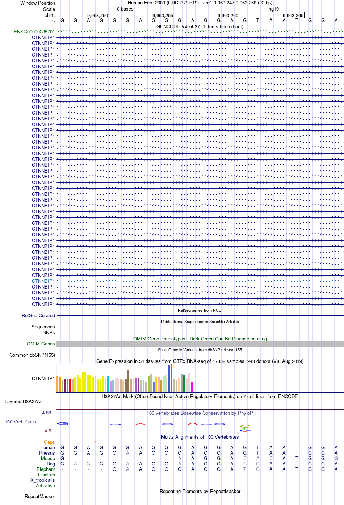The width and height of the screenshot is (344, 505).
Task: Select the chr1: ruler label
Action: [x=50, y=16]
